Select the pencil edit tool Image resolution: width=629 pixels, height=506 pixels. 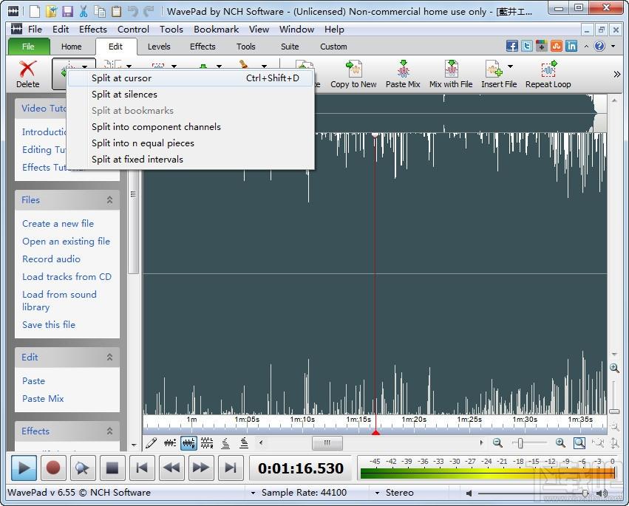pos(152,443)
